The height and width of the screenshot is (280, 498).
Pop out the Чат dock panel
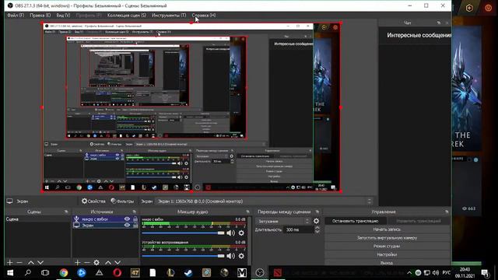pos(439,23)
